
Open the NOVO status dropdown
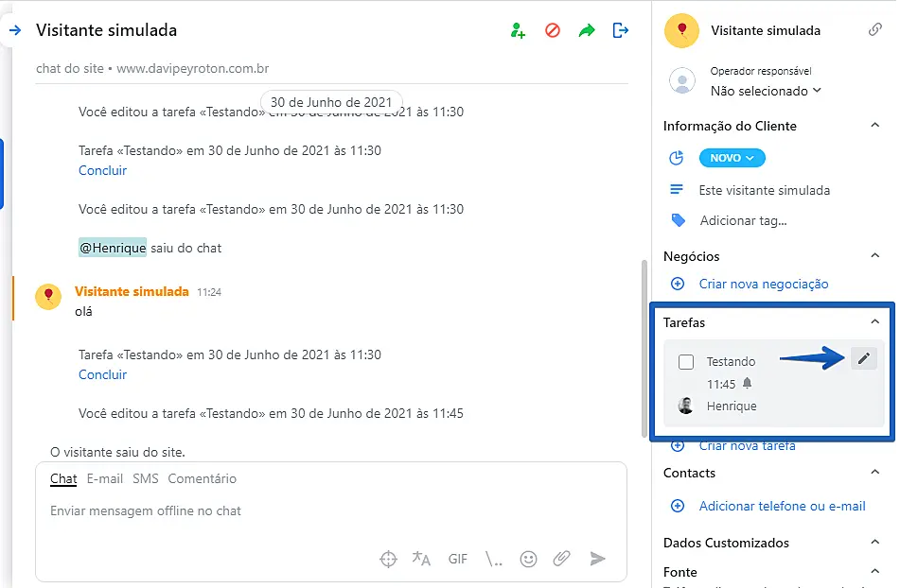point(732,158)
